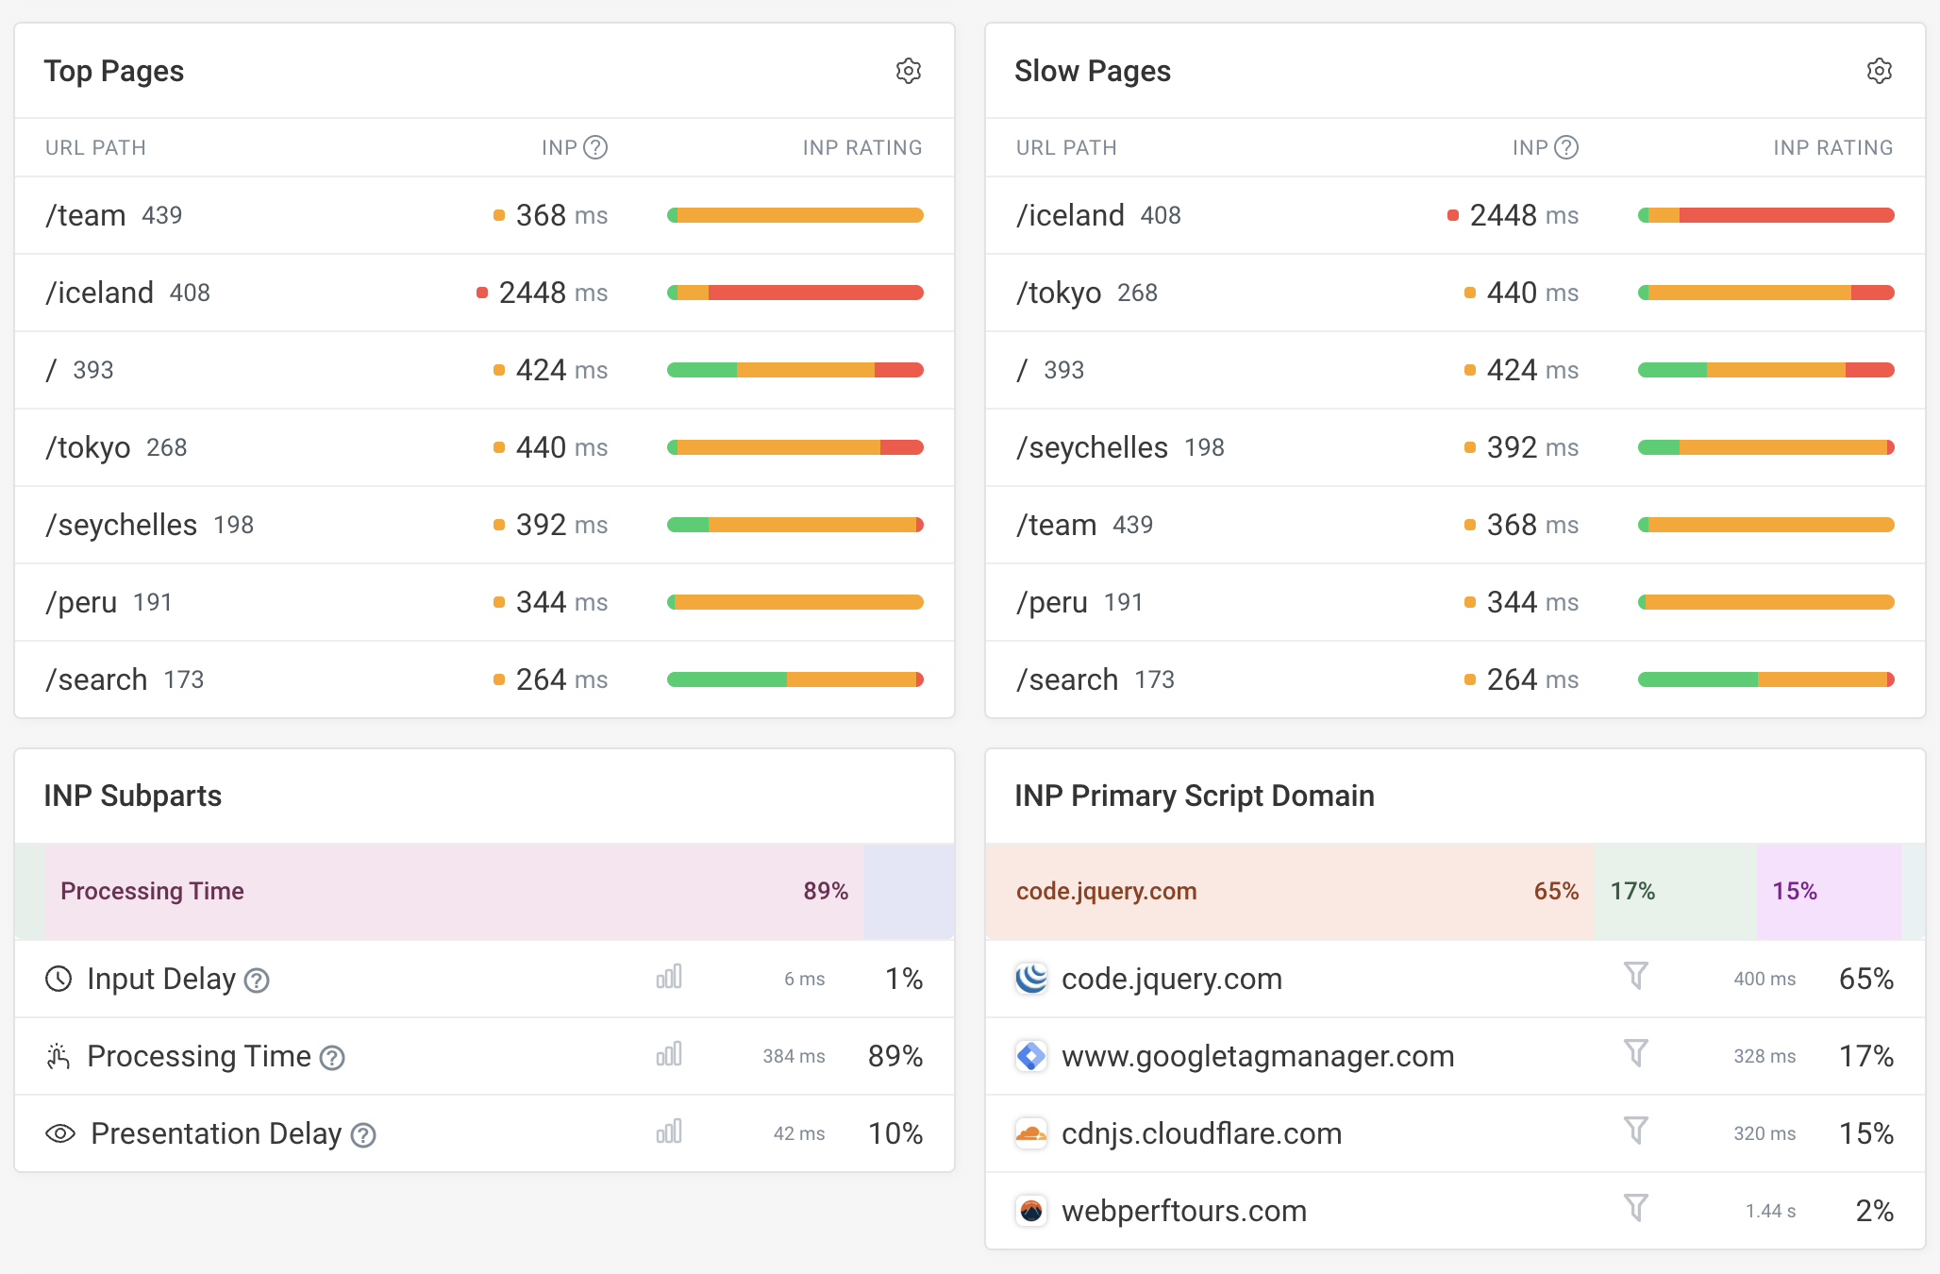Viewport: 1940px width, 1274px height.
Task: Show Processing Time histogram icon
Action: (x=669, y=1054)
